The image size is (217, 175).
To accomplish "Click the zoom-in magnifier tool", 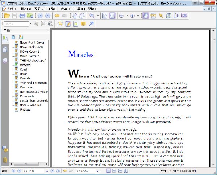I will coord(92,16).
